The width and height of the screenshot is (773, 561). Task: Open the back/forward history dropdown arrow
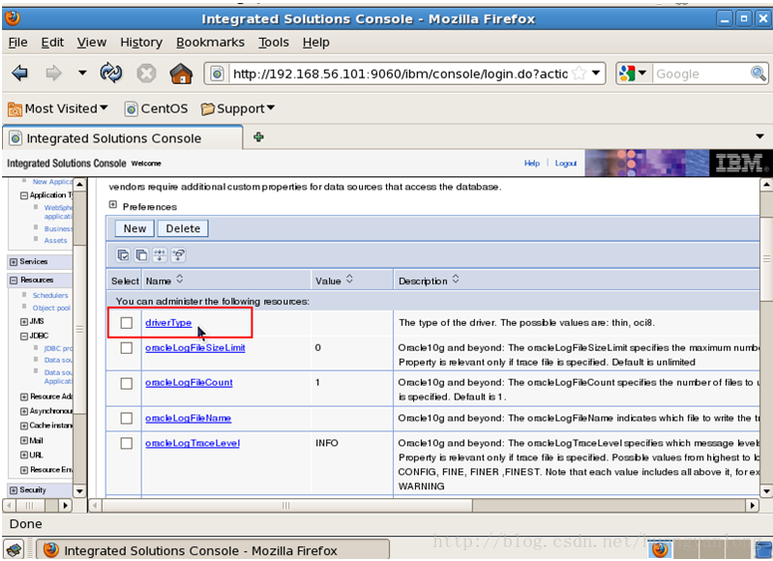click(x=82, y=73)
